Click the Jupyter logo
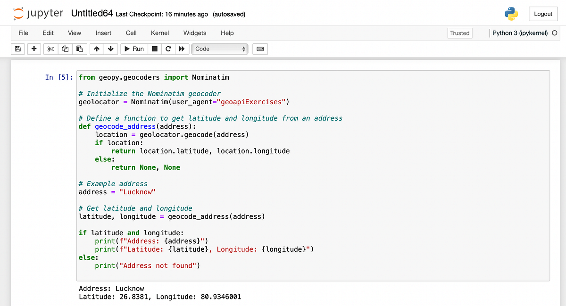 38,13
